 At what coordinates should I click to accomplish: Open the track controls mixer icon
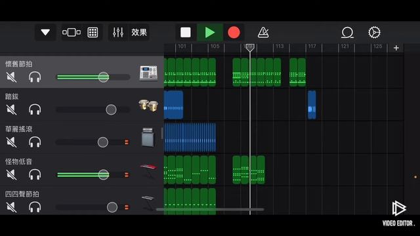(118, 32)
